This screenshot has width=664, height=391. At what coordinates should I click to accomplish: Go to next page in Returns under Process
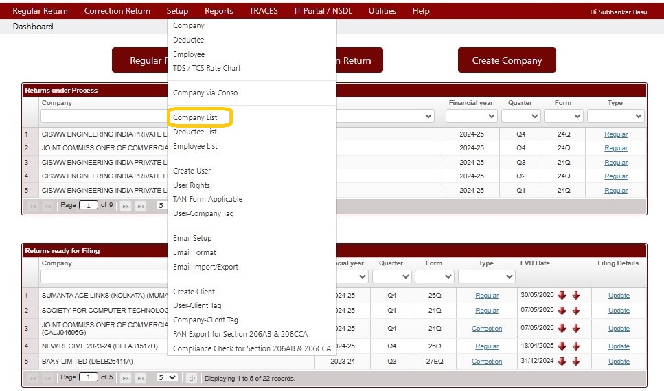pos(126,206)
